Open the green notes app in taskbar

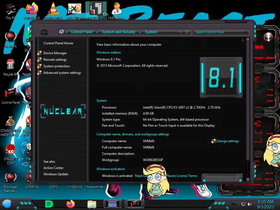click(x=49, y=204)
